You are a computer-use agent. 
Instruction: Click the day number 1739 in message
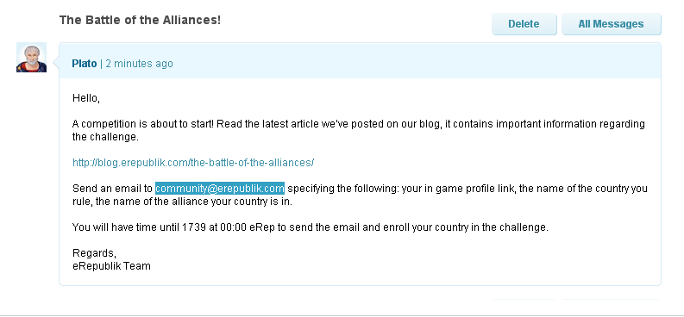194,227
